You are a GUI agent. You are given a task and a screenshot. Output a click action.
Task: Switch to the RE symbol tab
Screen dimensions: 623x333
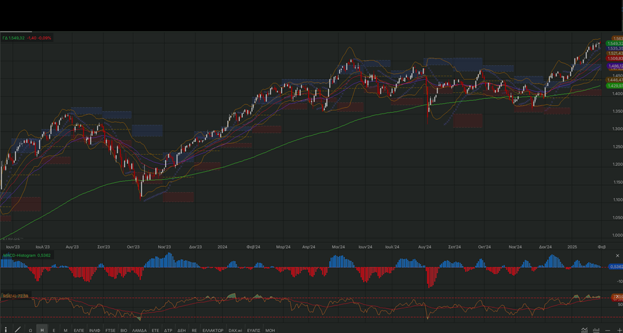194,330
